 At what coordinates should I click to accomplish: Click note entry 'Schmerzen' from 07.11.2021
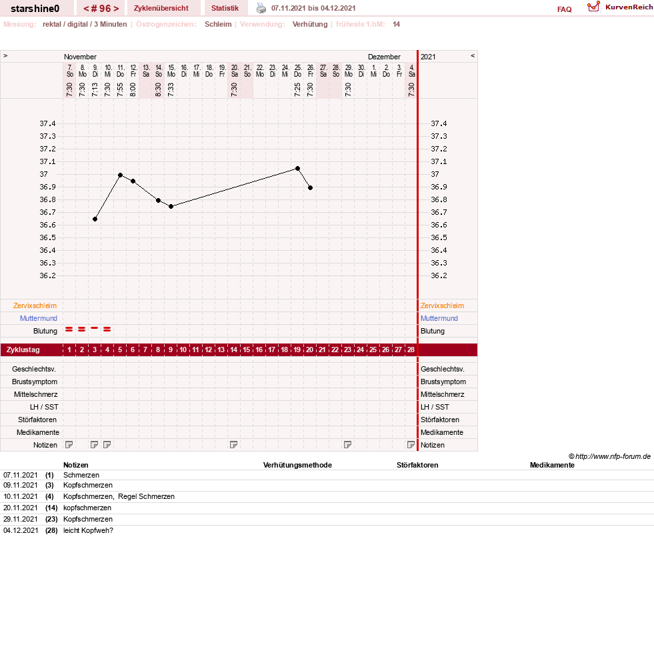click(81, 475)
